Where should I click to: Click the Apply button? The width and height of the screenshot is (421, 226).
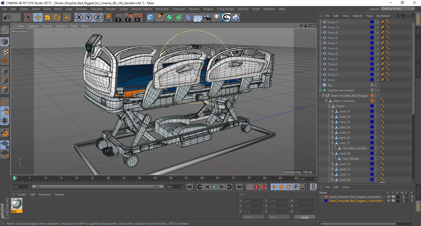click(x=305, y=217)
